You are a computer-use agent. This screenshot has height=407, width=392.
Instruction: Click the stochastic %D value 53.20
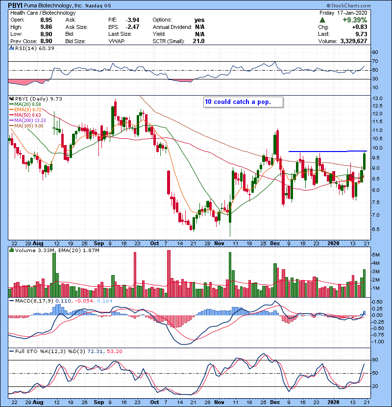tap(114, 351)
